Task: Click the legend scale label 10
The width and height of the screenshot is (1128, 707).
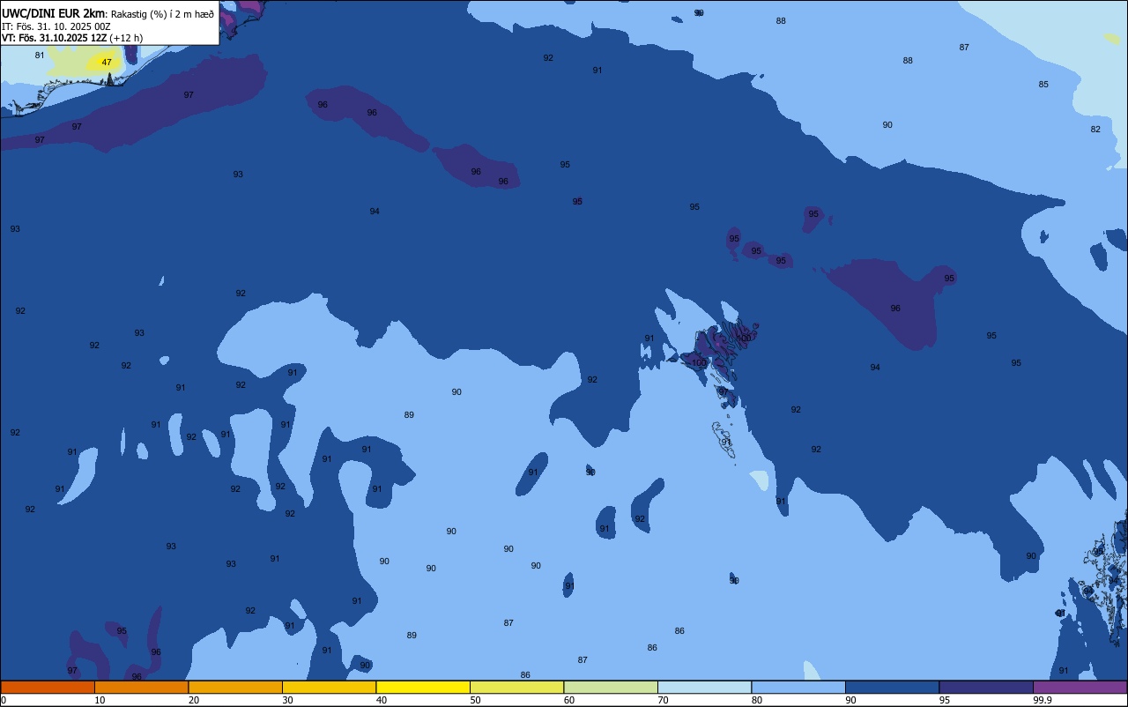Action: click(100, 700)
